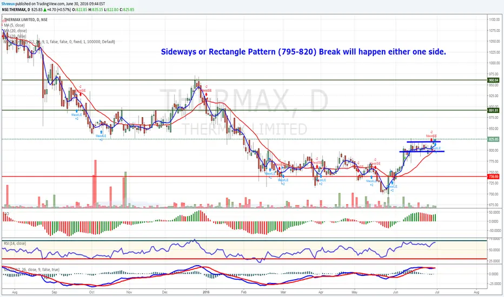Click the 925.00 price axis value
Viewport: 504px width, 297px height.
click(x=494, y=96)
